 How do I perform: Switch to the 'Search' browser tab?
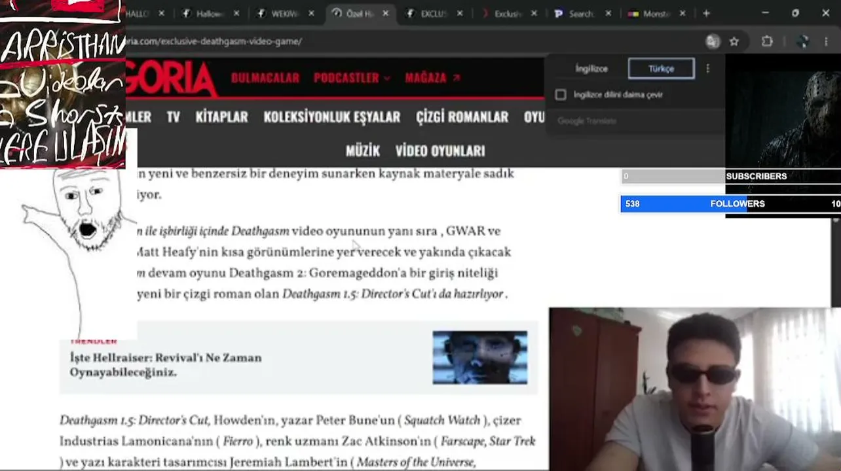[x=582, y=13]
